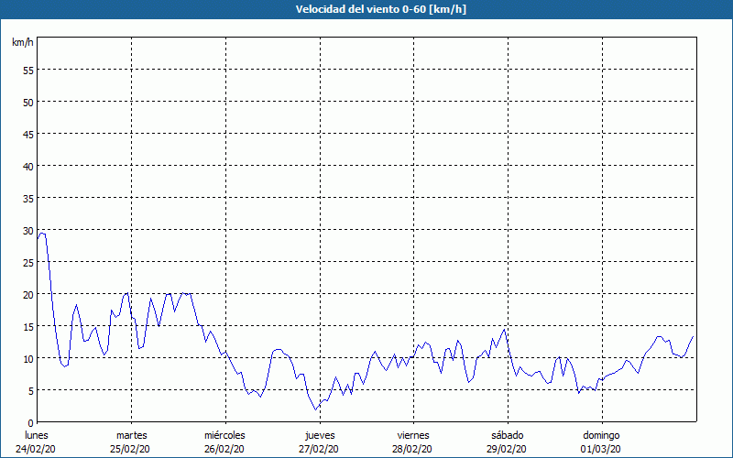Click the date 29/02/20

507,449
